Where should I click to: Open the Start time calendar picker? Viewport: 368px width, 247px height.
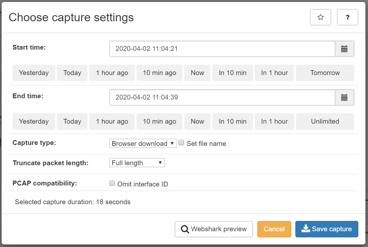[x=344, y=49]
